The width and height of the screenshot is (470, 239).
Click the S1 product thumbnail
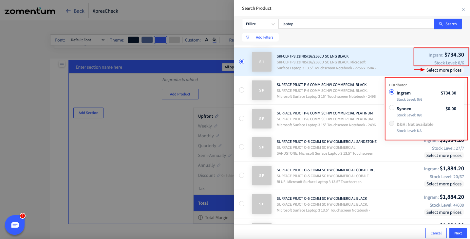262,62
